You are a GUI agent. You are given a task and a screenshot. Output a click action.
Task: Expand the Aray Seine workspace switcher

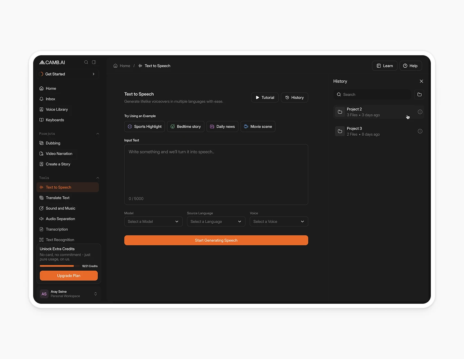pos(95,294)
